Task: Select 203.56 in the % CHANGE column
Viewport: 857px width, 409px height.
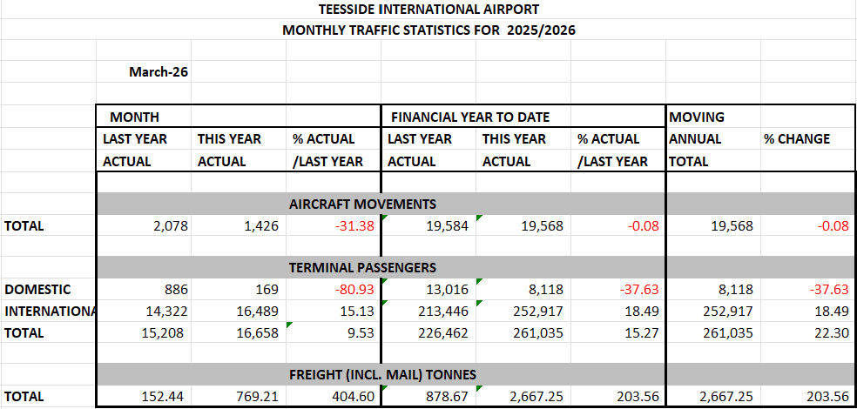Action: tap(808, 397)
